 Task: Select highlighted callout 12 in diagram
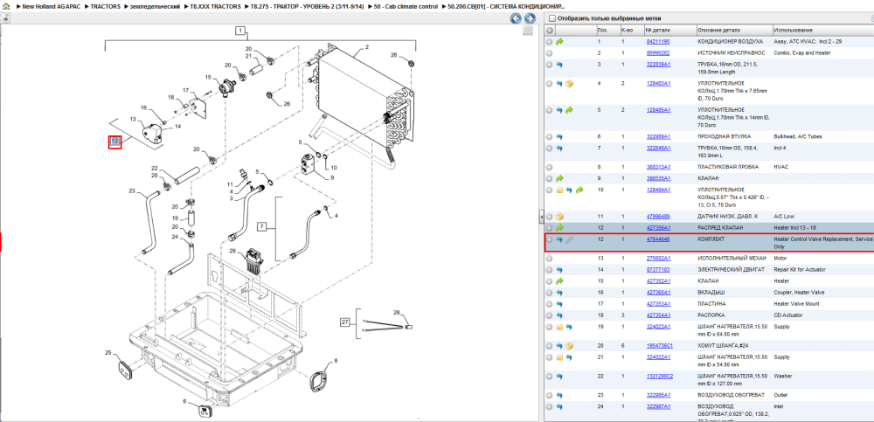coord(114,142)
